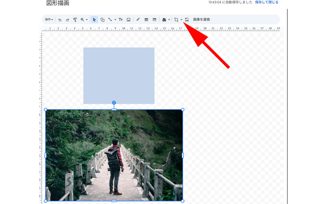Choose the shape insertion tool
The height and width of the screenshot is (204, 327).
pyautogui.click(x=103, y=20)
